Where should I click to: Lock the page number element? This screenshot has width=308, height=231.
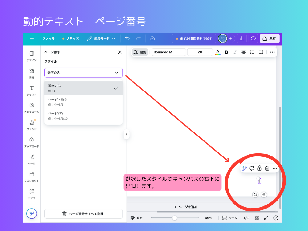(260, 168)
